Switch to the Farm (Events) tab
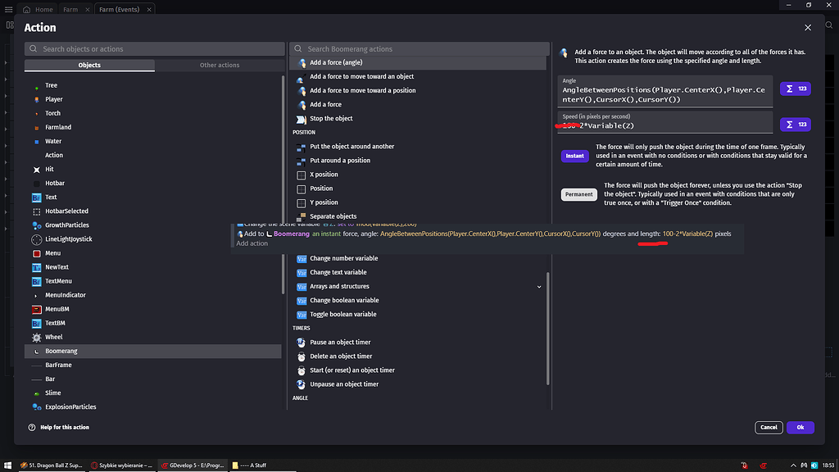Viewport: 839px width, 472px height. tap(119, 10)
